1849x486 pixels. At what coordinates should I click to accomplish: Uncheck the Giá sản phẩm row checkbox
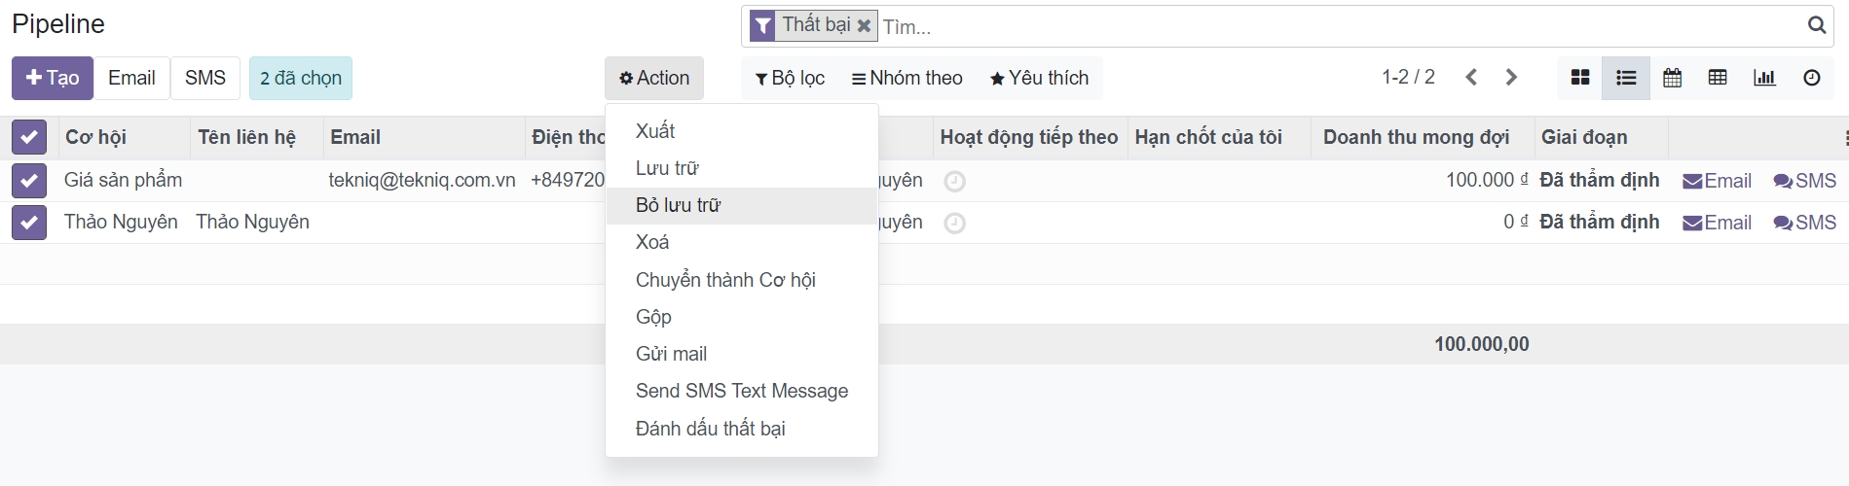coord(29,180)
